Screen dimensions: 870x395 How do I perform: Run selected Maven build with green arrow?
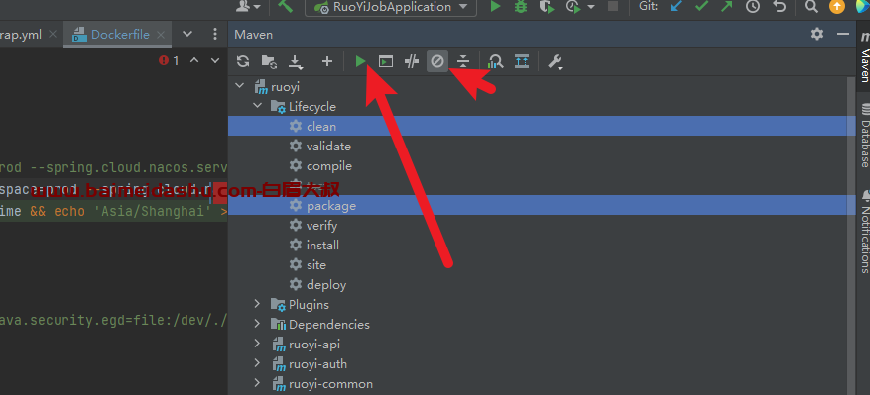point(361,61)
